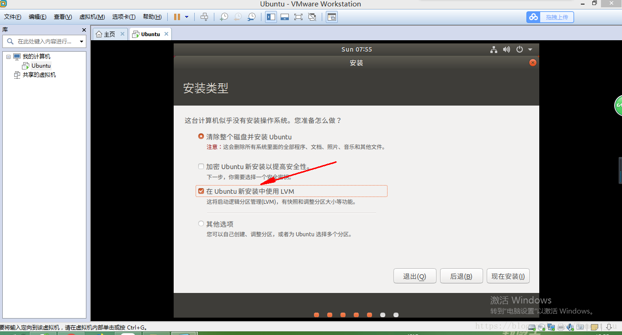Click the 后退(B) button

[x=461, y=276]
